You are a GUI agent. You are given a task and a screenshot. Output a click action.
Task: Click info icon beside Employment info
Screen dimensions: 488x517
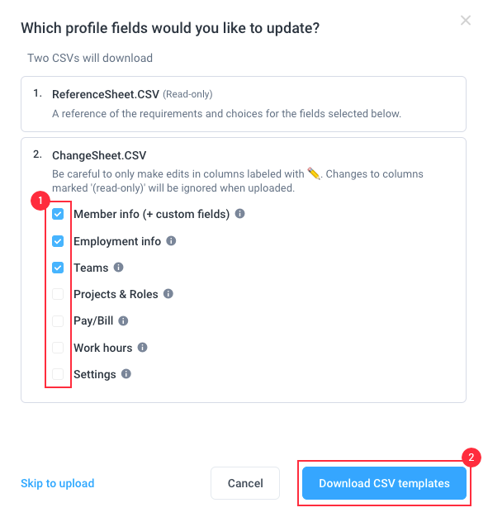point(171,240)
